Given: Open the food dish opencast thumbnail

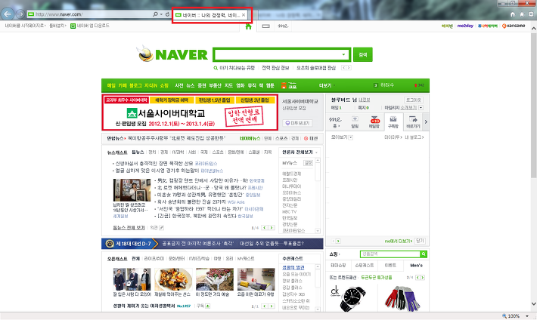Looking at the screenshot, I should 173,279.
